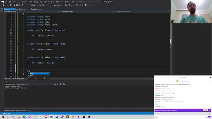This screenshot has width=212, height=119.
Task: Switch to the BurgerBuilder.cs tab
Action: [x=36, y=9]
